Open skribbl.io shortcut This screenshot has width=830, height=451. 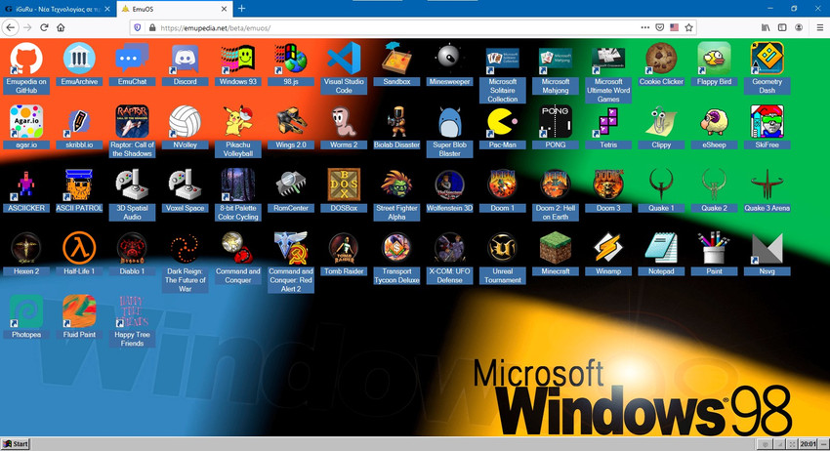coord(79,121)
